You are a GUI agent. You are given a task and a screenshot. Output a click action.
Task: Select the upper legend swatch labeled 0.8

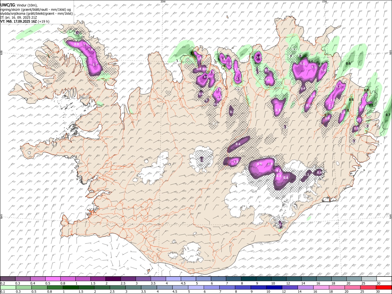pos(68,279)
